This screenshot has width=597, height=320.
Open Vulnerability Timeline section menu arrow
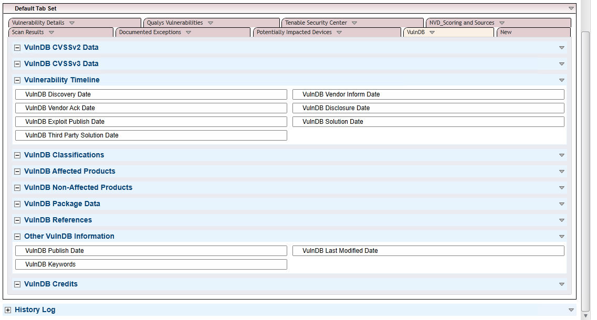562,80
